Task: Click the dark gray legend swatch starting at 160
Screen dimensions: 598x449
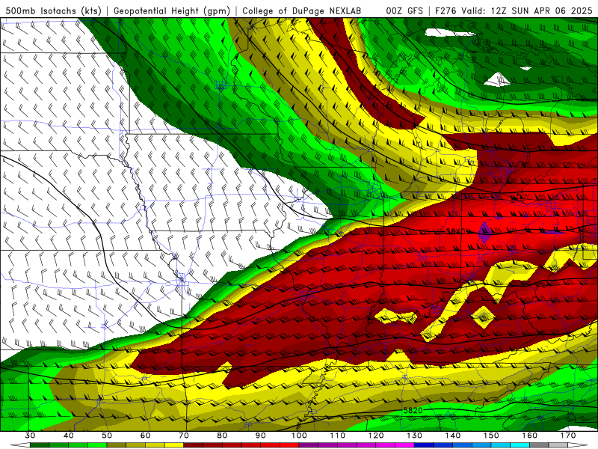Action: click(540, 445)
